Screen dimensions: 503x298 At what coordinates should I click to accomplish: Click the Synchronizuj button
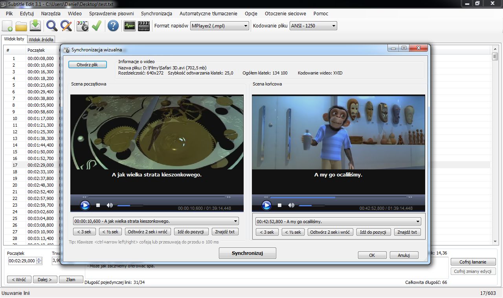[247, 253]
